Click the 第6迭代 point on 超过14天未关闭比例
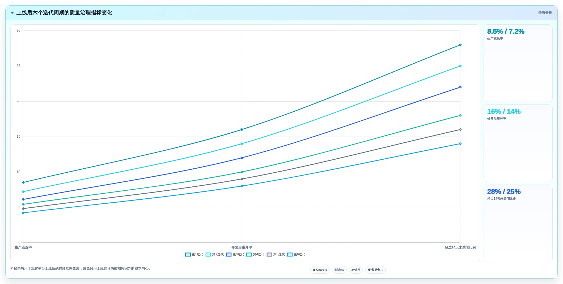563x284 pixels. 460,144
